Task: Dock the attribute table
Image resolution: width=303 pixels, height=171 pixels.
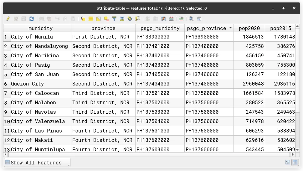Action: pos(199,19)
